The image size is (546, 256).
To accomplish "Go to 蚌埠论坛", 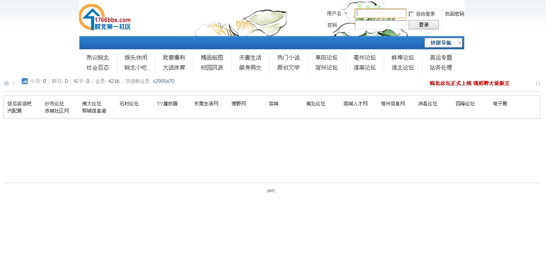I will point(403,58).
